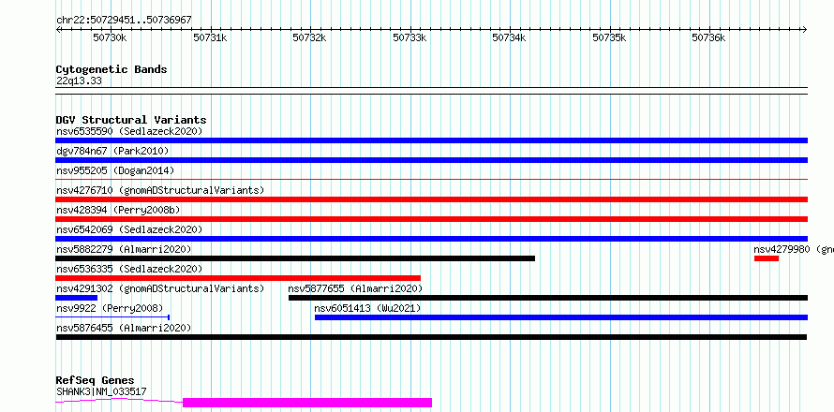Click the 50731k ruler tick label

point(210,37)
